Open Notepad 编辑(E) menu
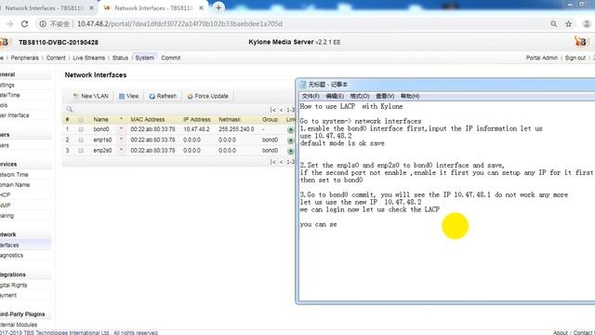 (x=335, y=96)
